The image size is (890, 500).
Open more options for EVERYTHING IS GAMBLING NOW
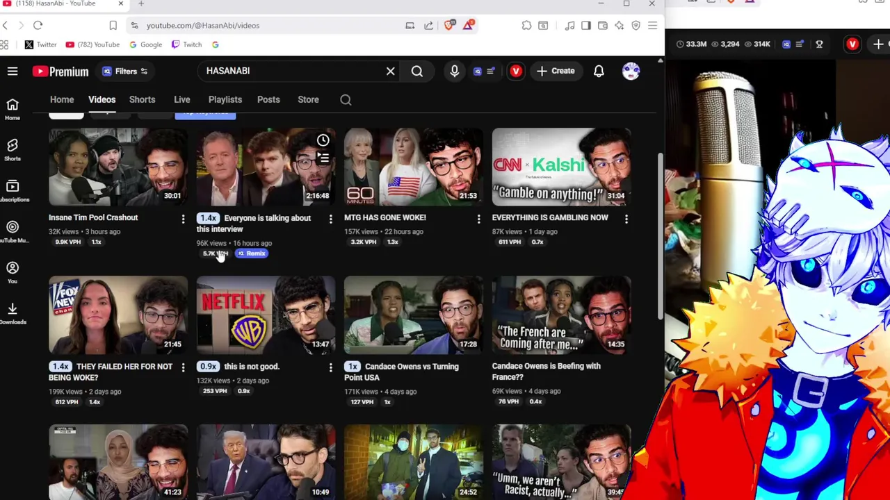click(x=626, y=219)
